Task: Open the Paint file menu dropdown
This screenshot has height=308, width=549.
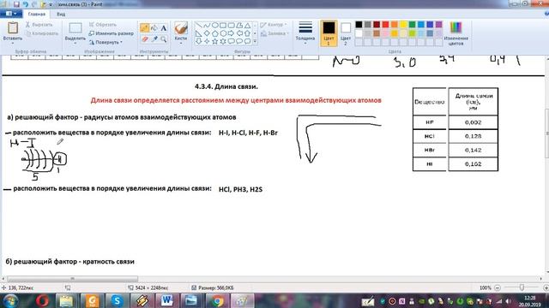Action: [x=11, y=14]
